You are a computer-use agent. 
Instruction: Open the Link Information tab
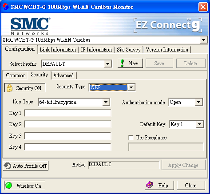tap(58, 50)
